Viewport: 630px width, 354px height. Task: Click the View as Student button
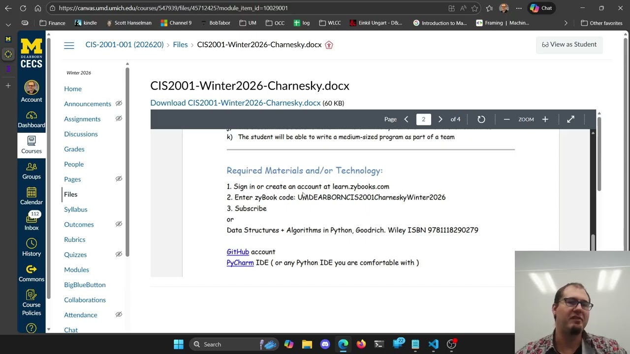point(569,44)
